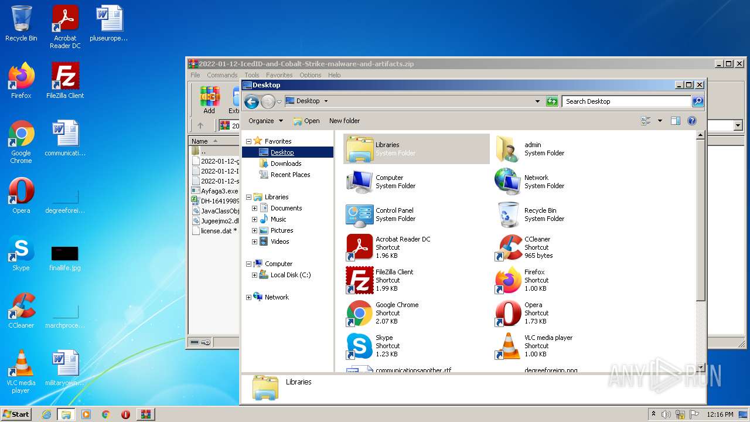Select Downloads under Favorites
750x422 pixels.
tap(286, 164)
